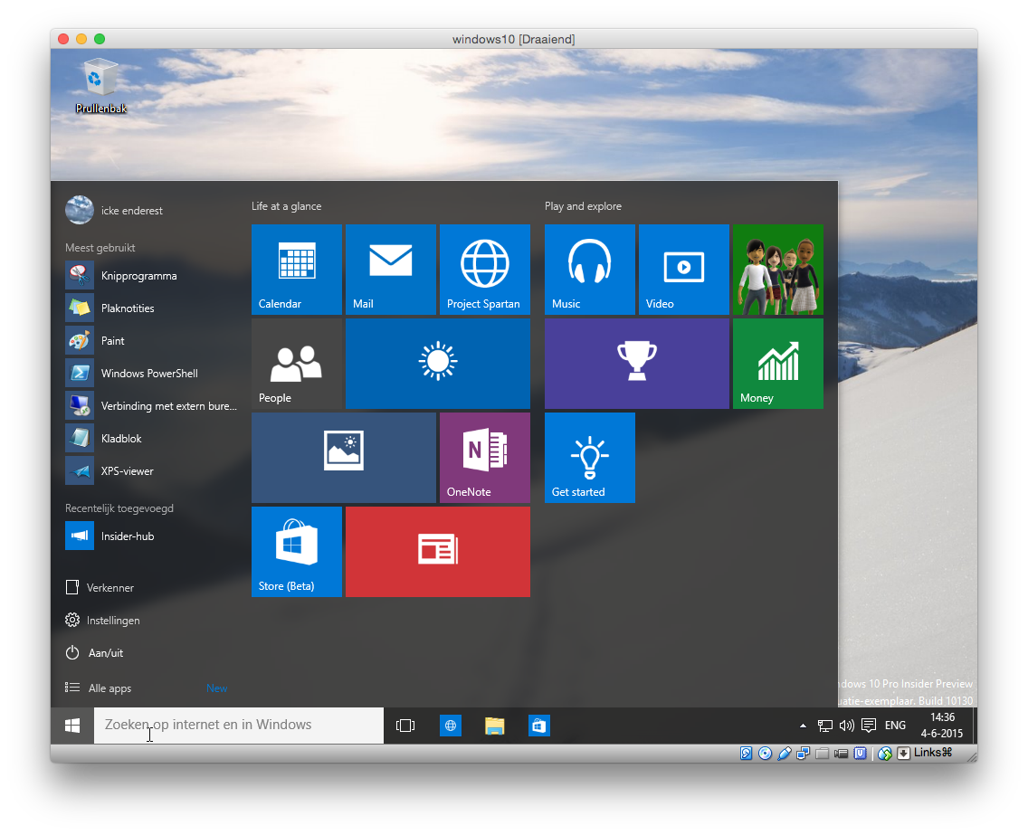
Task: Open the Weather sun tile
Action: pyautogui.click(x=438, y=363)
